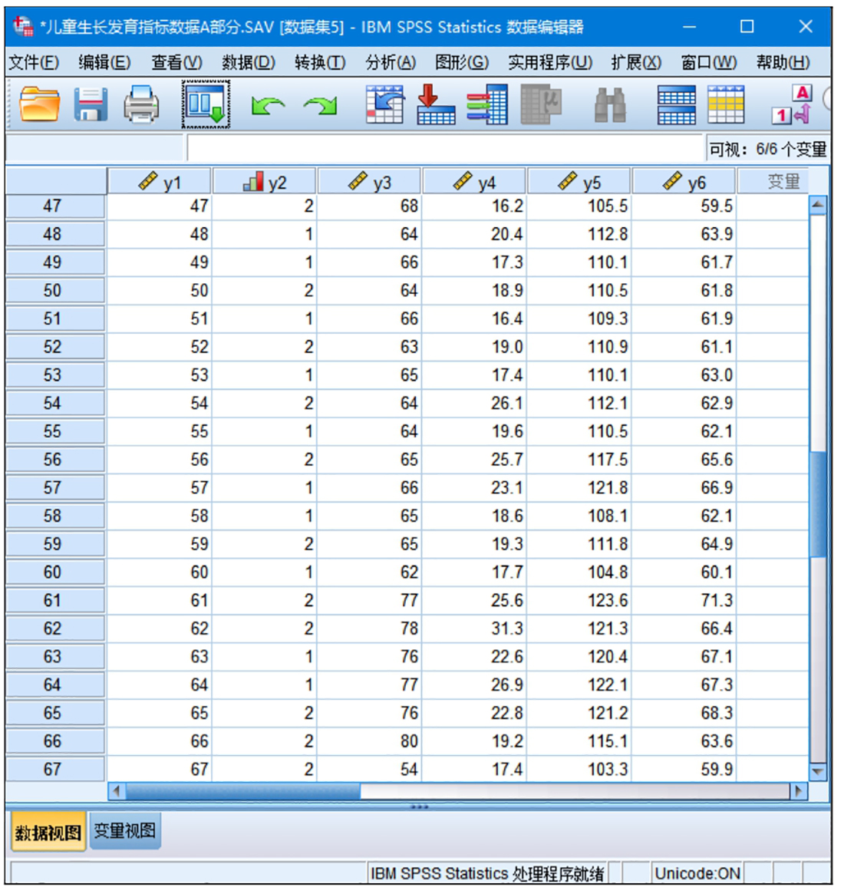Open the 分析(A) menu
This screenshot has width=844, height=894.
(391, 62)
